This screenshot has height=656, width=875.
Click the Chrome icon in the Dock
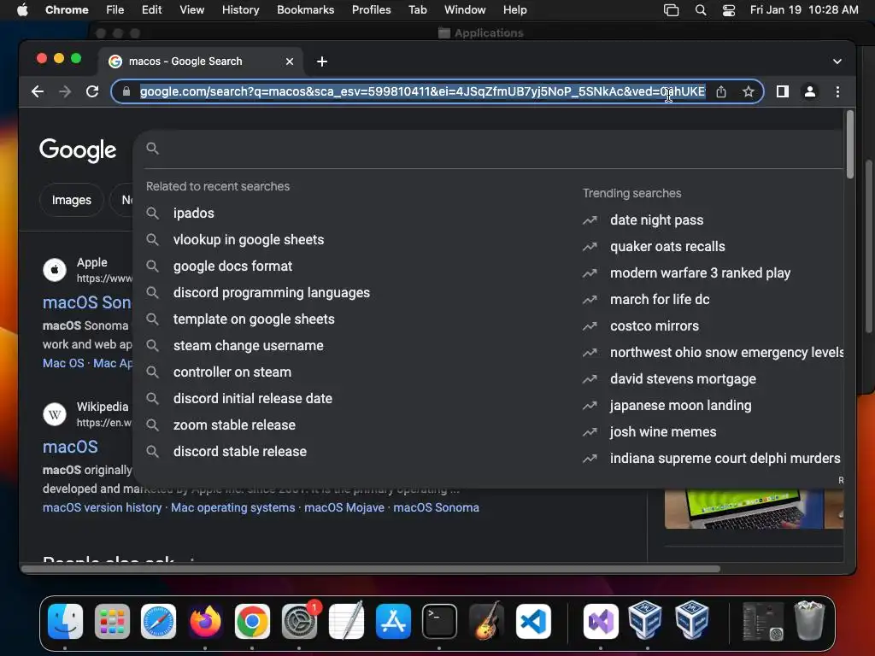click(x=252, y=622)
